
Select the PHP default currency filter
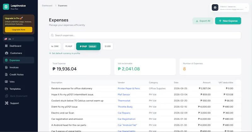(88, 46)
